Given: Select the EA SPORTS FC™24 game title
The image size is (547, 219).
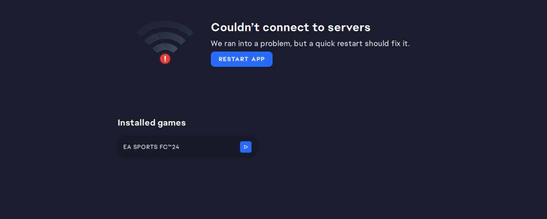Looking at the screenshot, I should [x=151, y=147].
